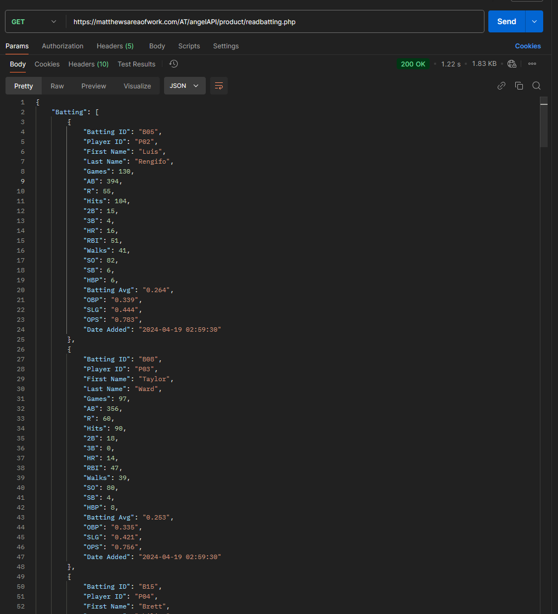Click the Batting Avg "0.264" value

coord(156,290)
